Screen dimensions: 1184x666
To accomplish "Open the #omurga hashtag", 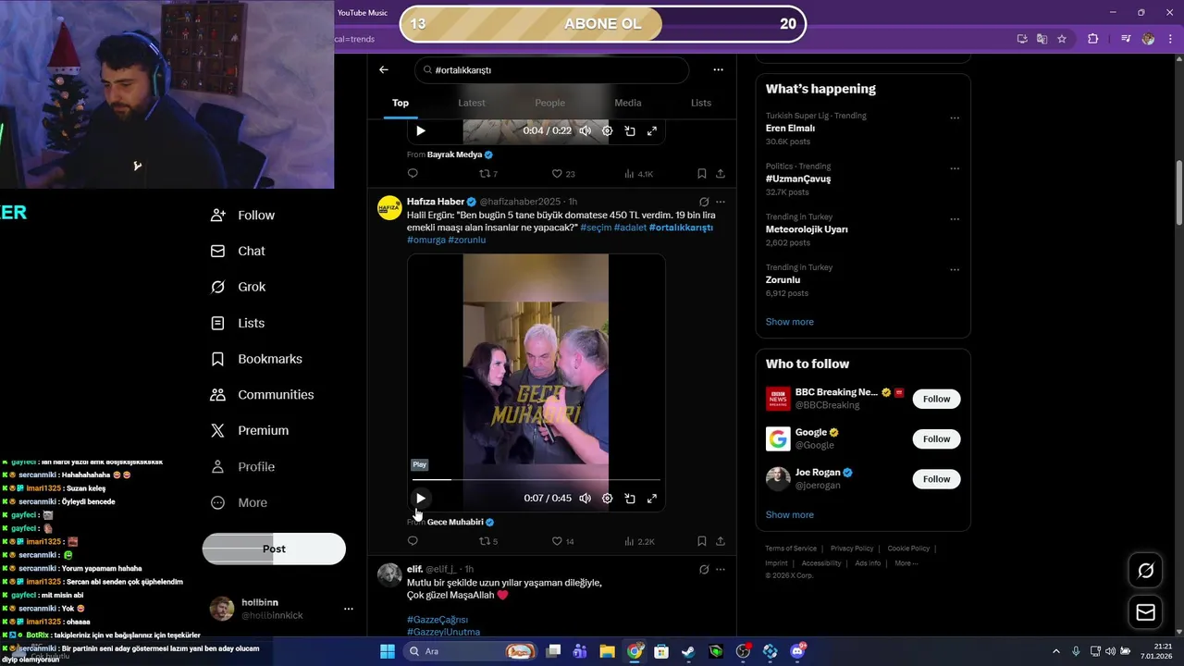I will [425, 240].
